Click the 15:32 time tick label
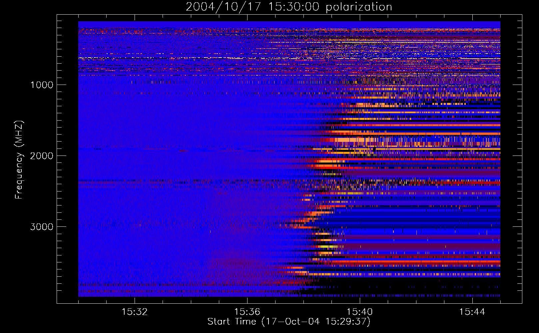Screen dimensions: 539x333 pyautogui.click(x=135, y=312)
